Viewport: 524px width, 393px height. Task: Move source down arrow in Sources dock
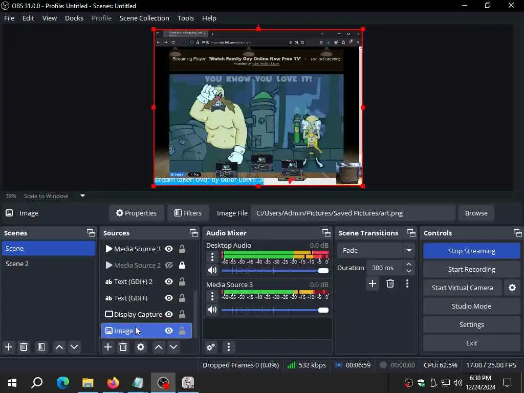coord(173,347)
